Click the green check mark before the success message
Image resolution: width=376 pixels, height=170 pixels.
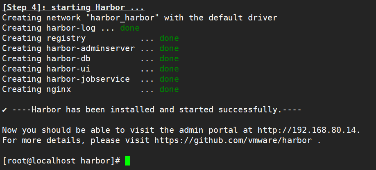(x=5, y=110)
